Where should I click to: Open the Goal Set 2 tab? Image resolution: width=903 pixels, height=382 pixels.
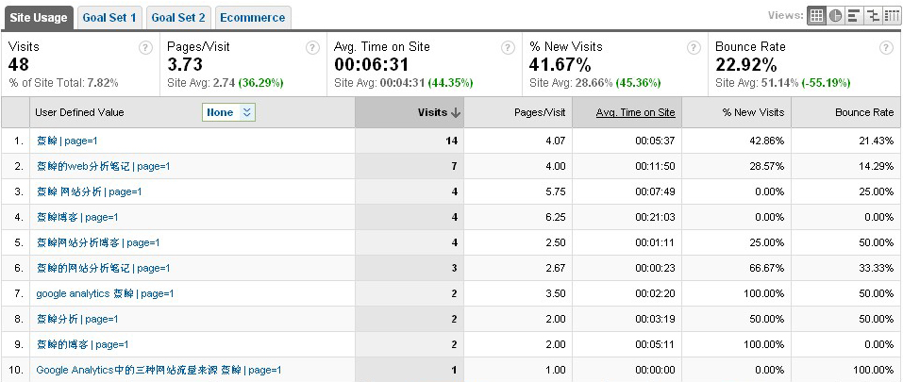[x=177, y=17]
